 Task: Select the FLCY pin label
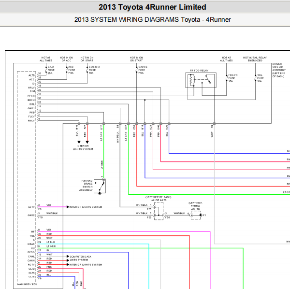point(31,116)
